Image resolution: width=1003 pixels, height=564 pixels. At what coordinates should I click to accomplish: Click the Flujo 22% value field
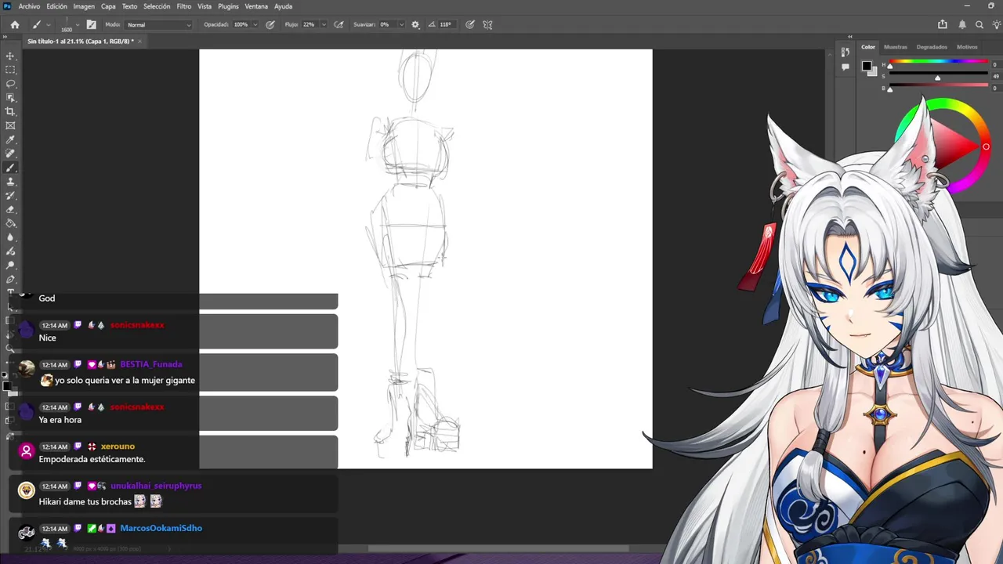pos(309,24)
